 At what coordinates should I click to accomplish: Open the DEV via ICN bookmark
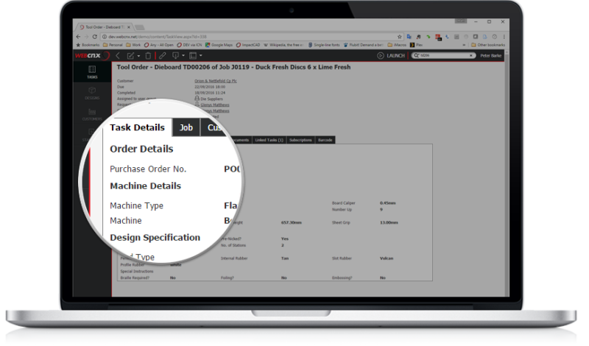coord(189,45)
